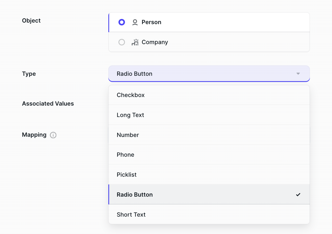This screenshot has height=234, width=332.
Task: Click the info icon beside Mapping
Action: point(53,135)
